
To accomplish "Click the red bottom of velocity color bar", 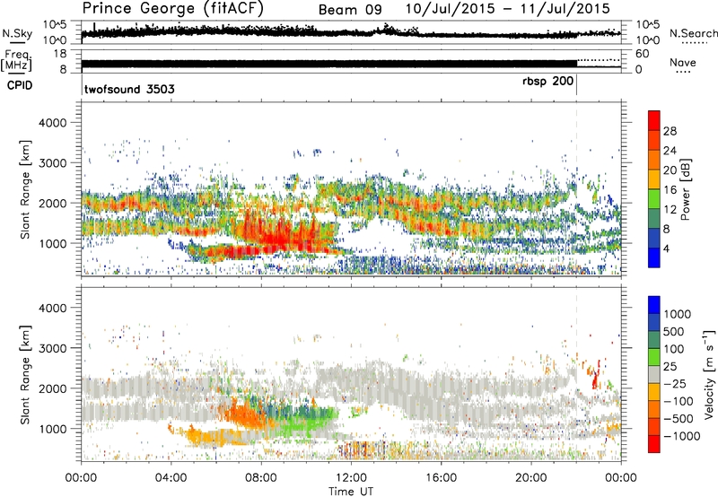I will [x=654, y=444].
